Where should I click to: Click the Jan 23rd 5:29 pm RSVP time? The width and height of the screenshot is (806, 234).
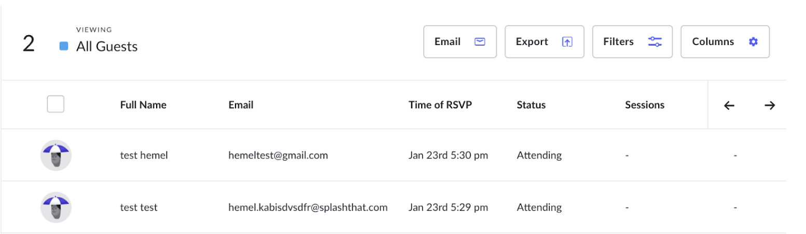click(x=448, y=208)
